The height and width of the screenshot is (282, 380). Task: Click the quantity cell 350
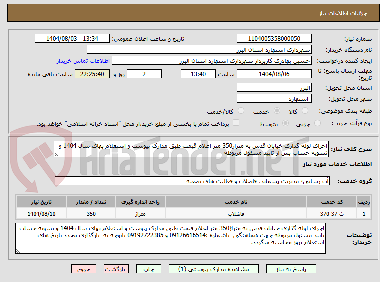click(91, 214)
